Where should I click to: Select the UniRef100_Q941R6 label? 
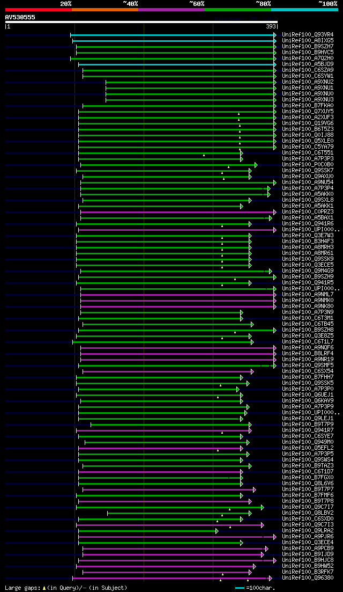308,223
